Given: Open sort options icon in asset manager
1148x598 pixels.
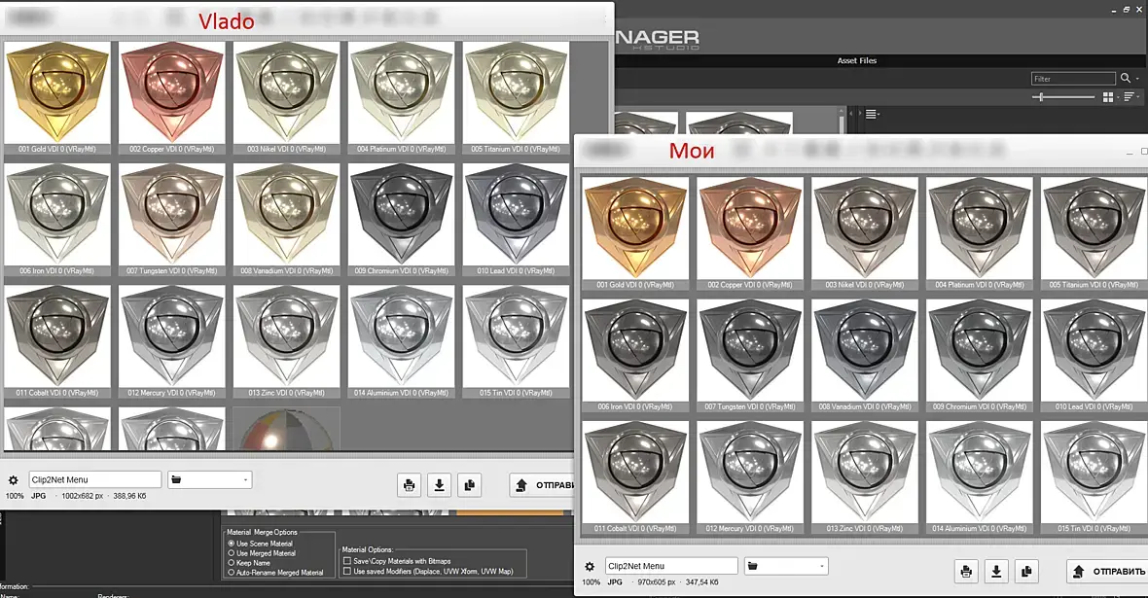Looking at the screenshot, I should (x=1130, y=96).
